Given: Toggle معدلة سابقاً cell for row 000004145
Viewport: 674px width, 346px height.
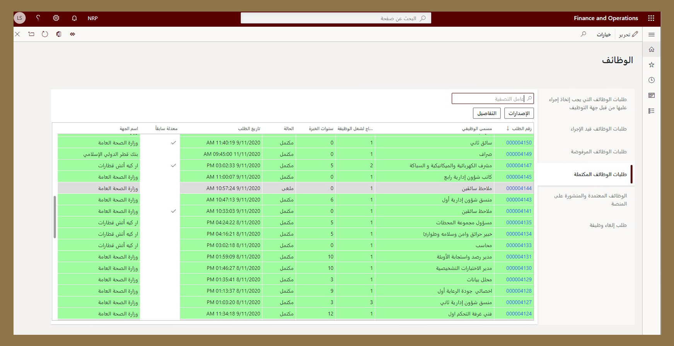Looking at the screenshot, I should (160, 177).
